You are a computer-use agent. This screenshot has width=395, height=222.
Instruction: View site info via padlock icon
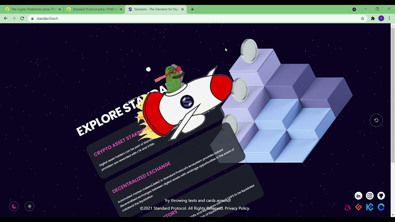click(x=32, y=18)
